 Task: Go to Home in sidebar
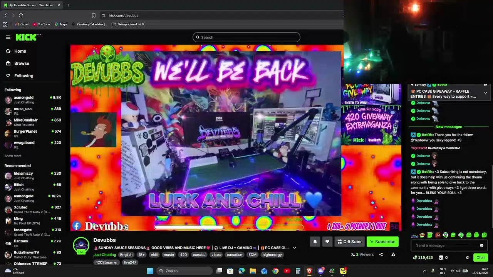[x=16, y=51]
